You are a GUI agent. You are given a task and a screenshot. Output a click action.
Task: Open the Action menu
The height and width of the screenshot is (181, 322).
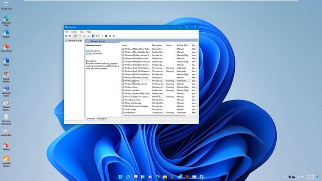[x=74, y=32]
